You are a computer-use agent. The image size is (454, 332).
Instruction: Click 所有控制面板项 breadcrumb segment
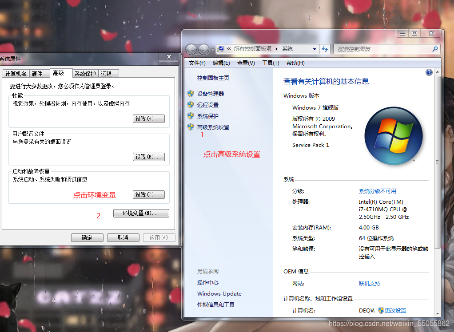tap(253, 49)
